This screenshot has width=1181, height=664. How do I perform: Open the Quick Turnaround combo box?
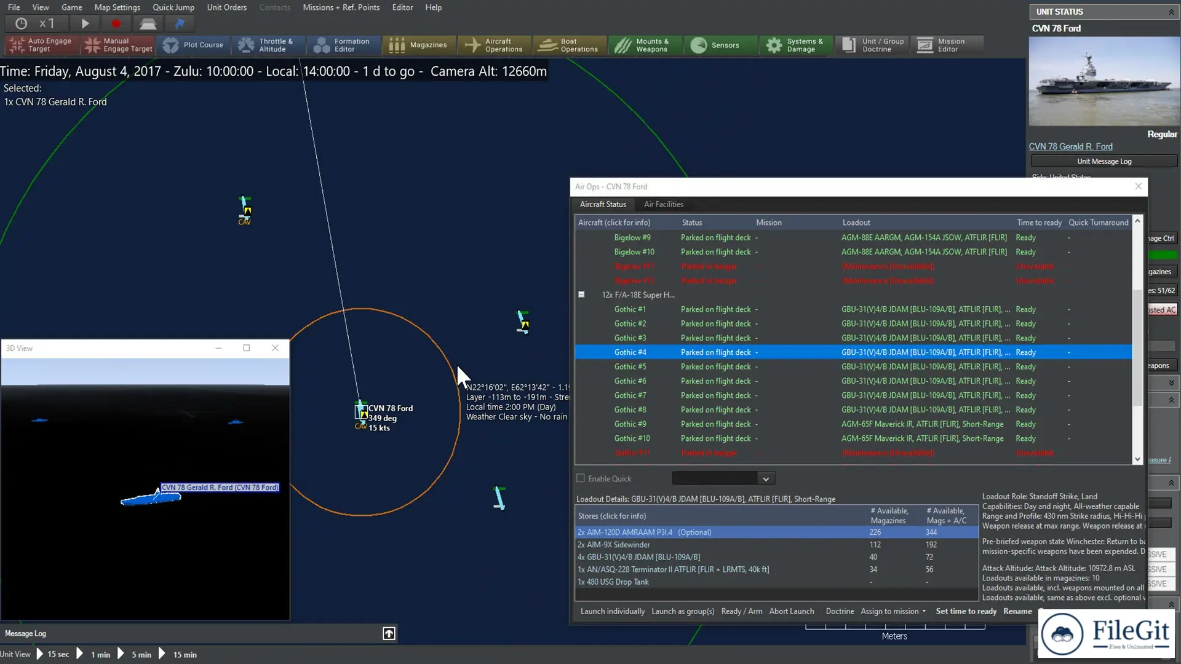coord(723,478)
